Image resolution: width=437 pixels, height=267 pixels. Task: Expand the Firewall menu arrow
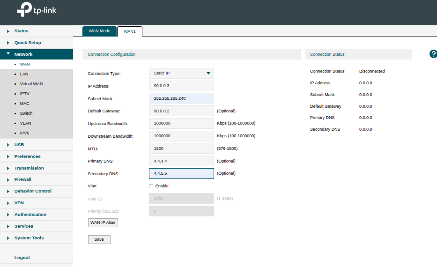(8, 180)
